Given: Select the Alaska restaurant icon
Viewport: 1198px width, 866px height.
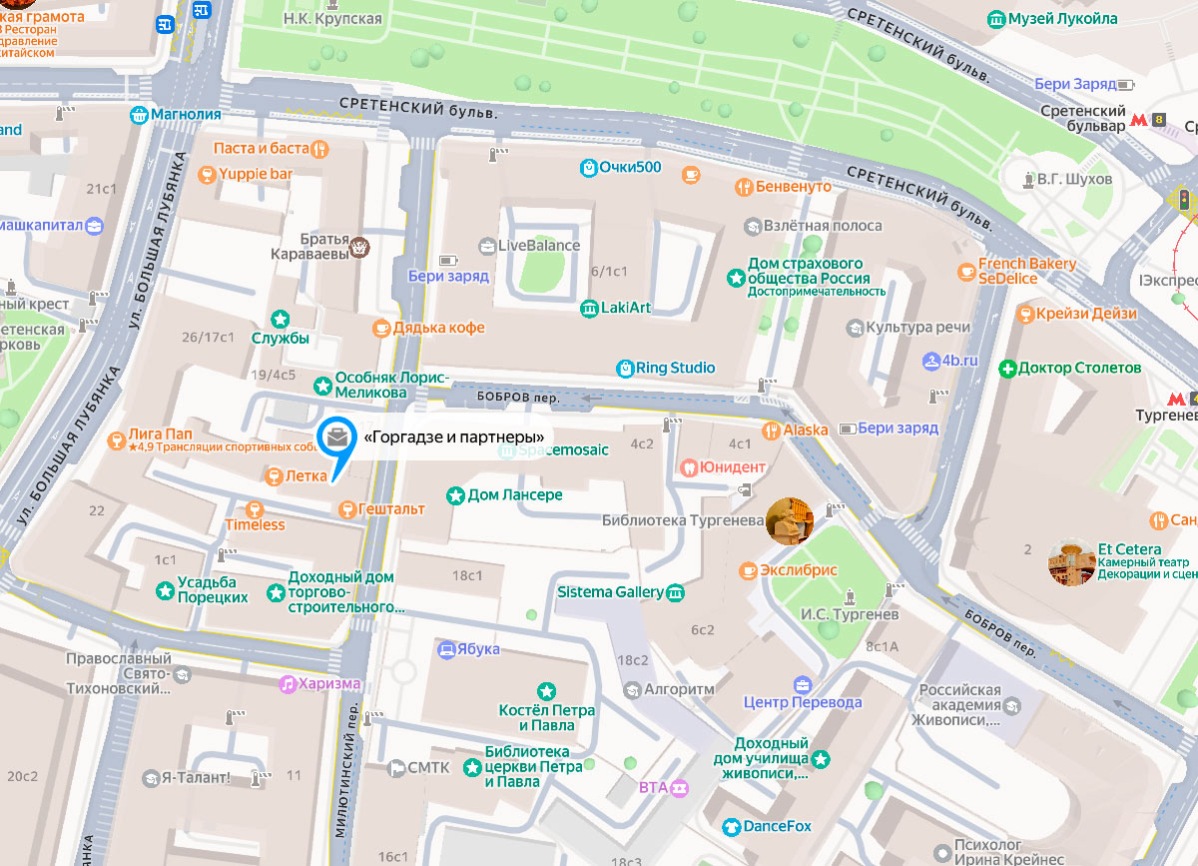Looking at the screenshot, I should (x=771, y=431).
